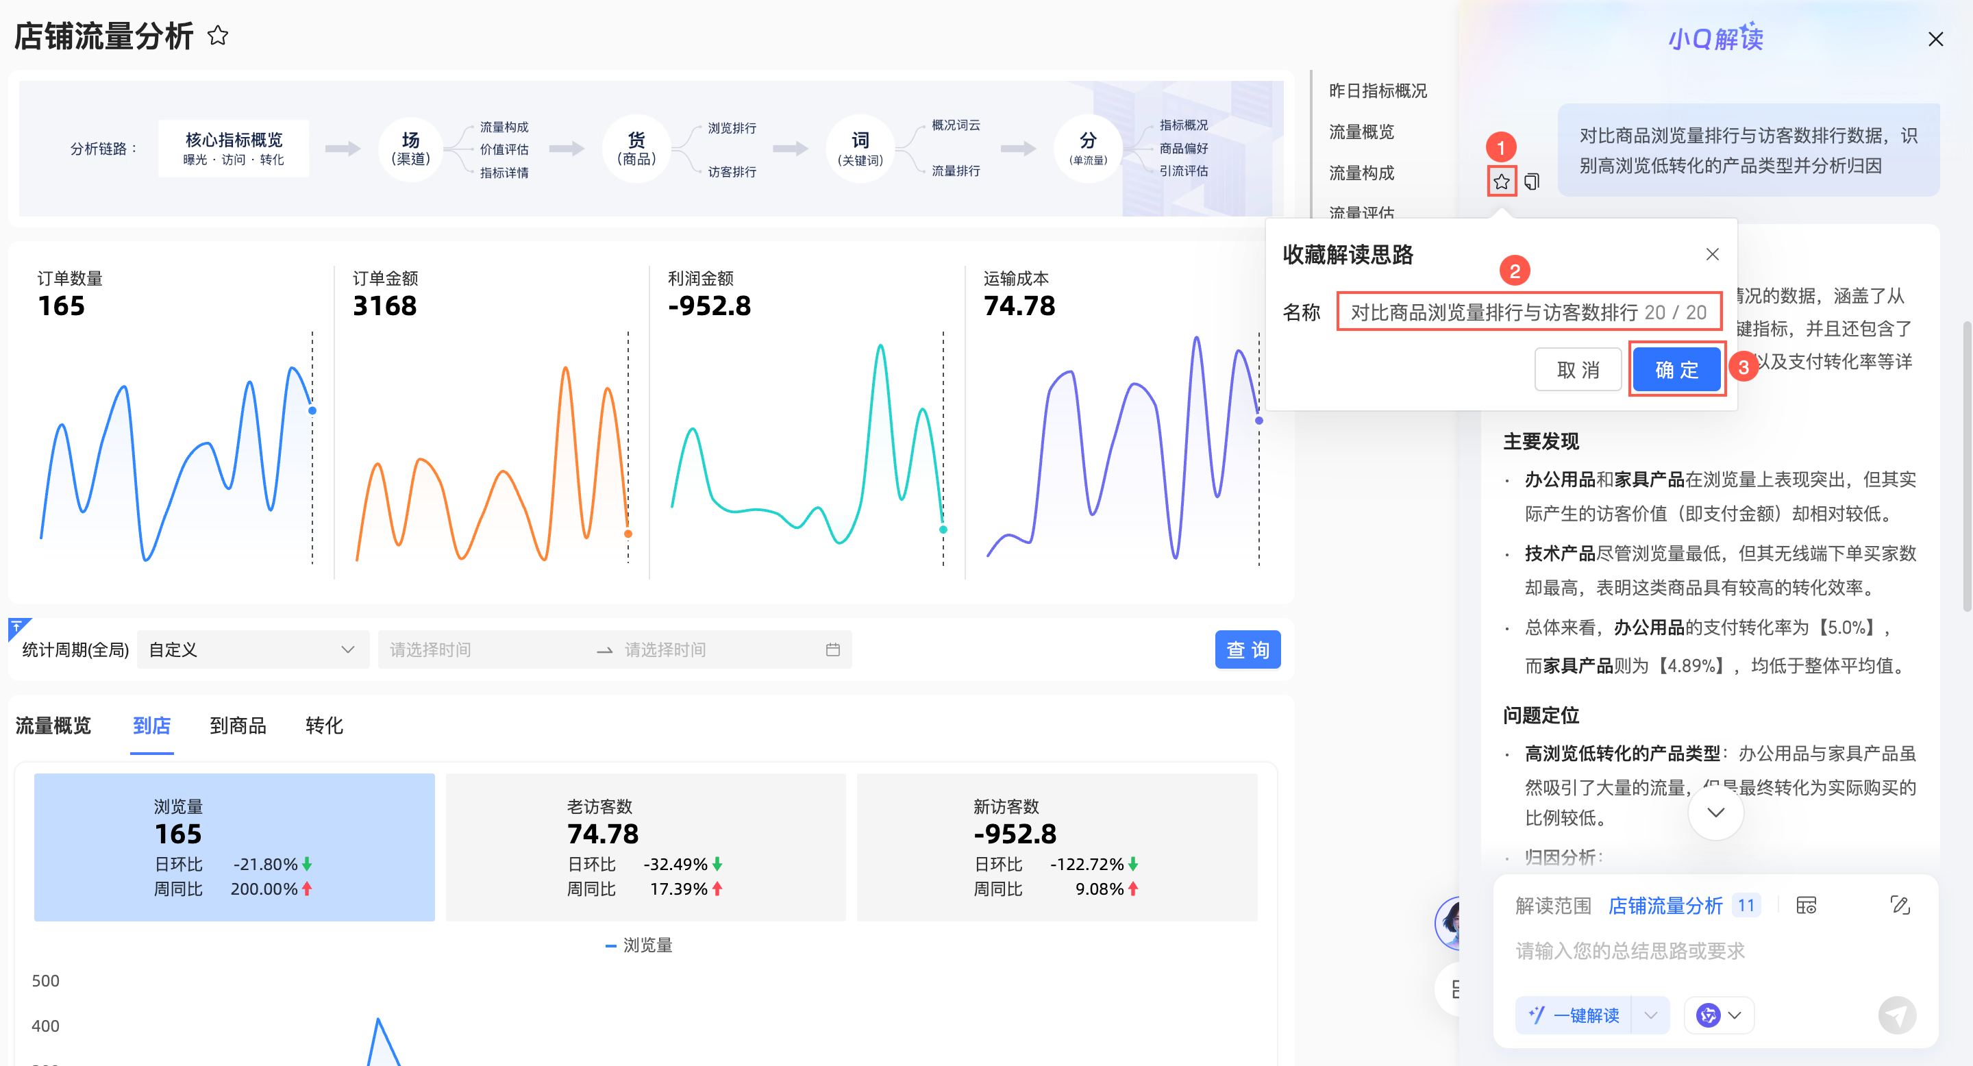Expand arrow next to 一键解读 button
Viewport: 1973px width, 1066px height.
(1650, 1015)
